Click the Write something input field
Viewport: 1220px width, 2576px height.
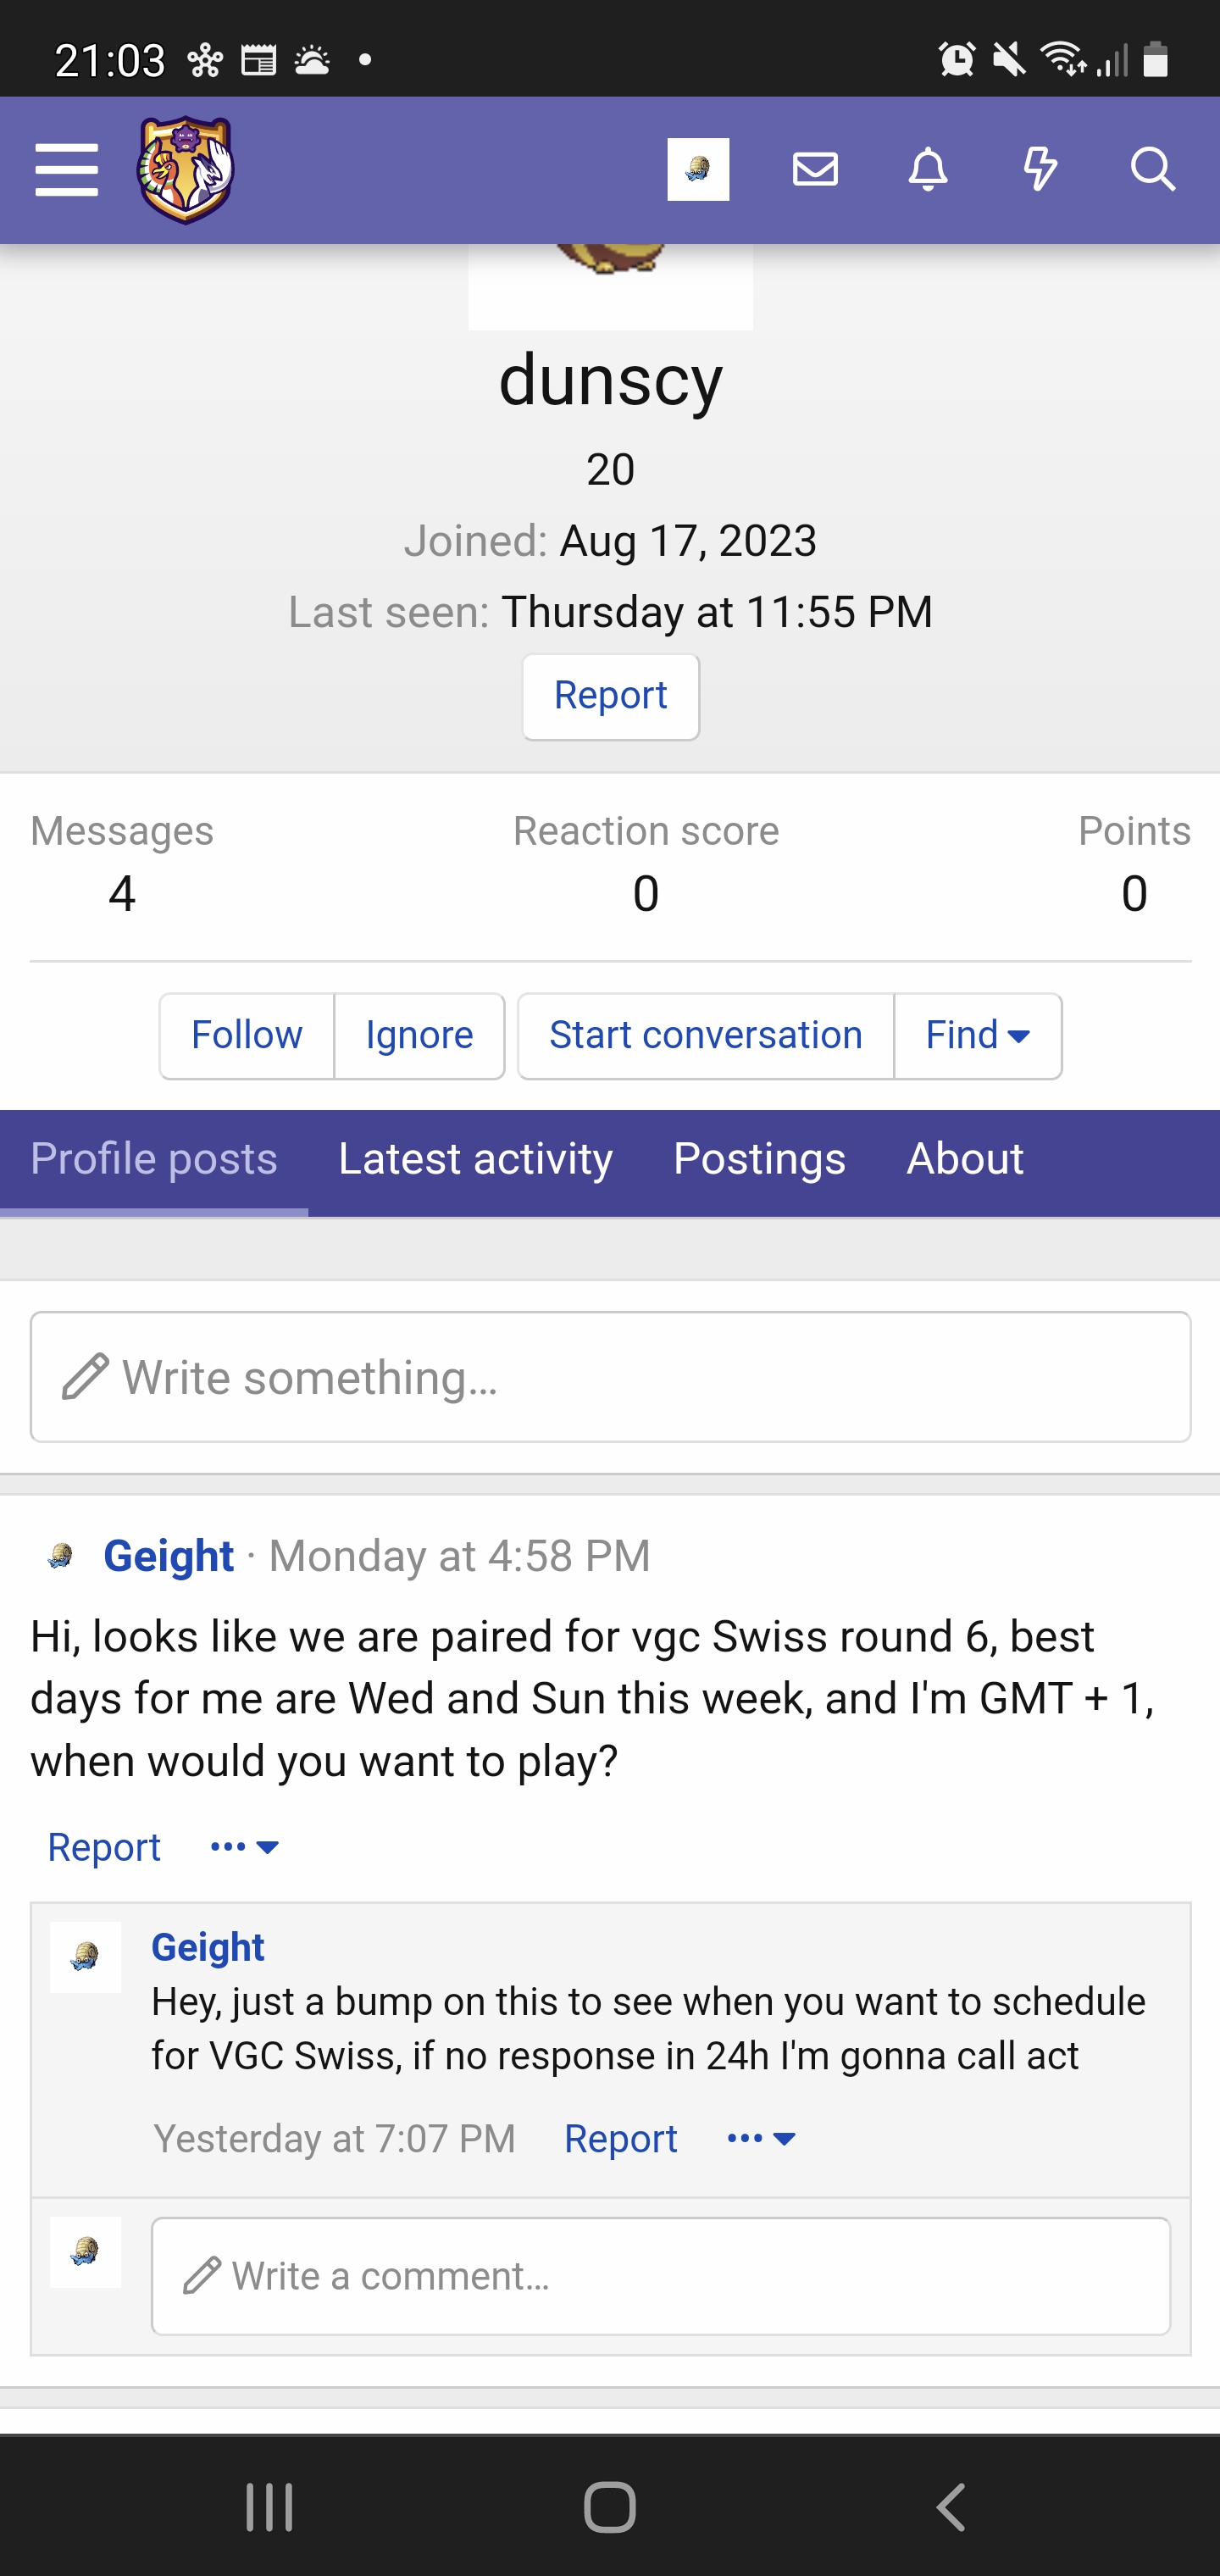point(610,1377)
